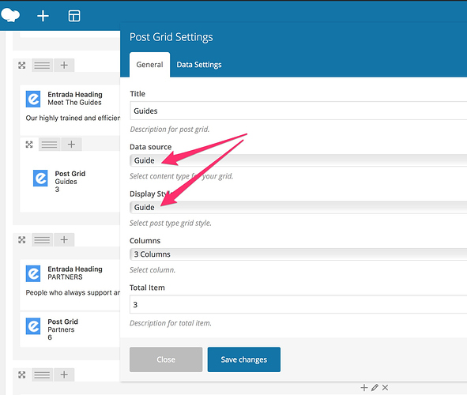Click the Visual Composer cloud logo icon
The image size is (467, 395).
10,15
